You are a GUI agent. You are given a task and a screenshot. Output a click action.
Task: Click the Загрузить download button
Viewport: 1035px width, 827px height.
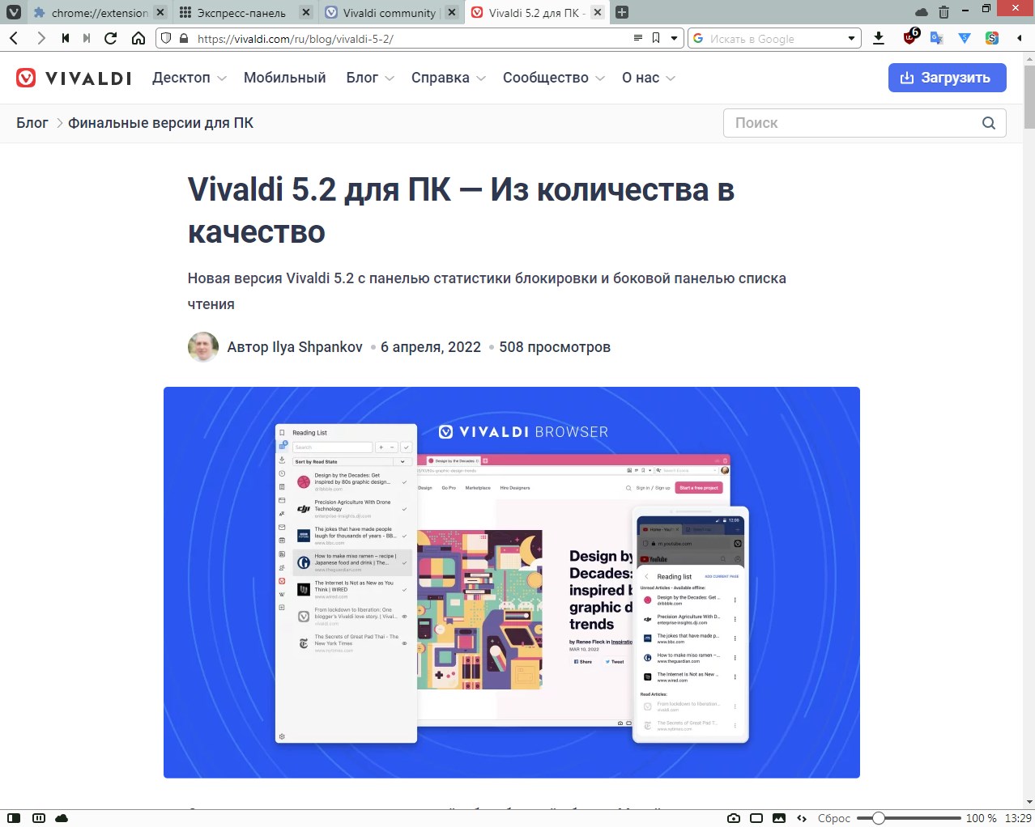[948, 78]
